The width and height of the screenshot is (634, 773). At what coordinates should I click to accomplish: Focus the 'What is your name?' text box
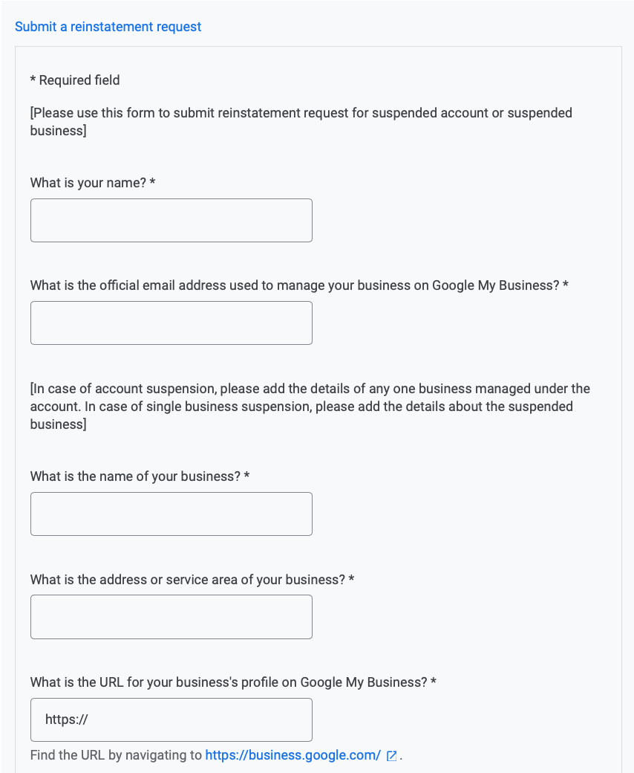[x=171, y=220]
